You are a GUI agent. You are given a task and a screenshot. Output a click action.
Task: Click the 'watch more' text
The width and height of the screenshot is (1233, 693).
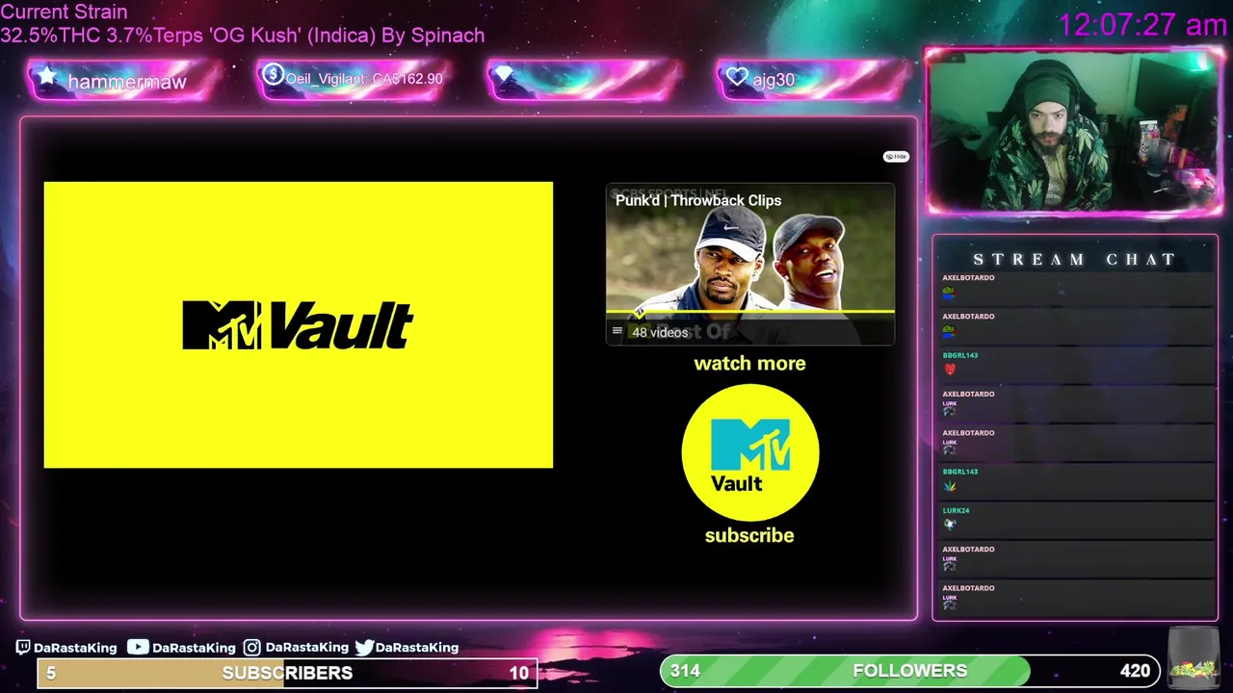[x=749, y=364]
